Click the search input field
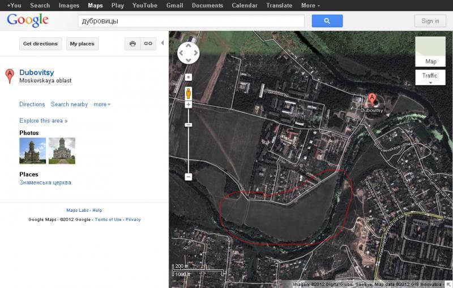453x288 pixels. point(191,21)
